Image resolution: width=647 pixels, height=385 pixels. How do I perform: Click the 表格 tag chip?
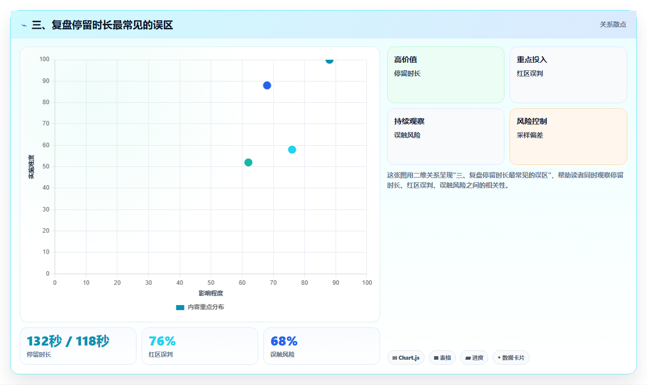(x=442, y=358)
